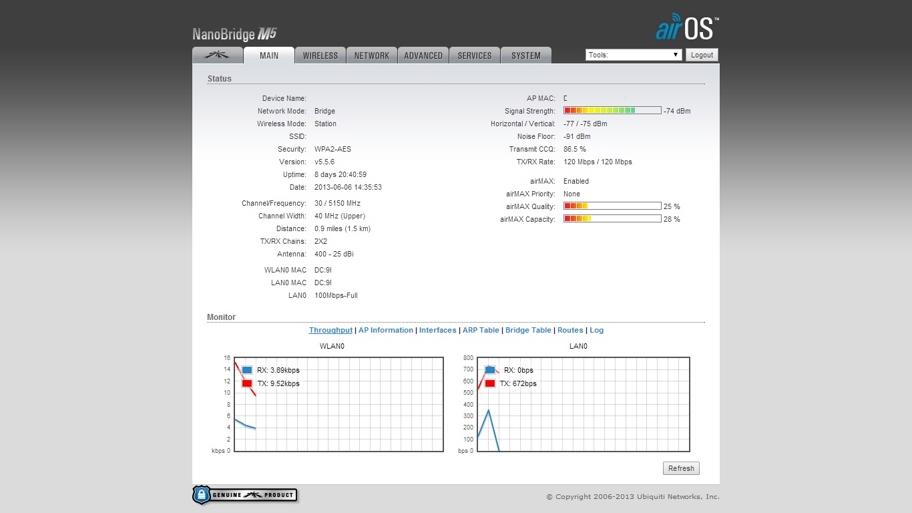
Task: Switch to the NETWORK tab
Action: [x=372, y=55]
